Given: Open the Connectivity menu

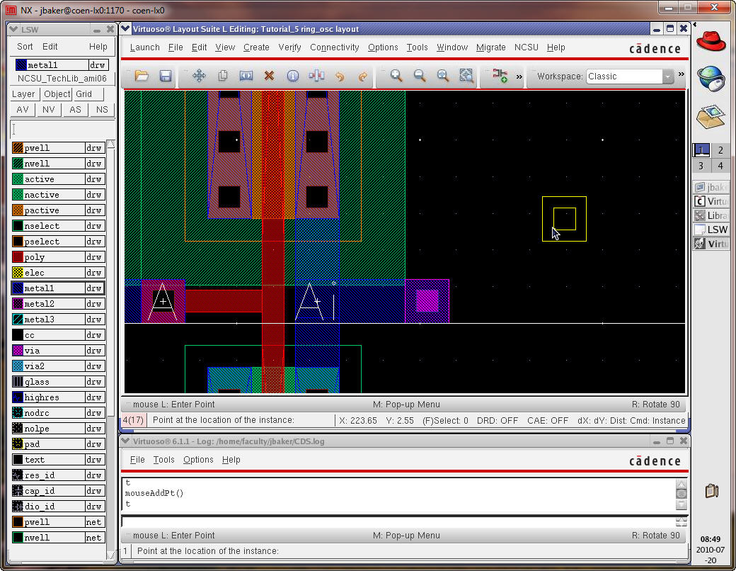Looking at the screenshot, I should [x=335, y=47].
